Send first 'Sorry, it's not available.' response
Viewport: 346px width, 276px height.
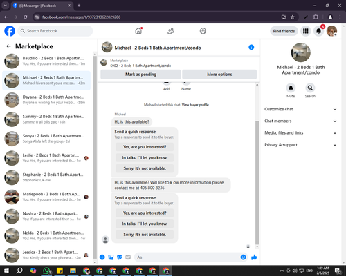[145, 168]
